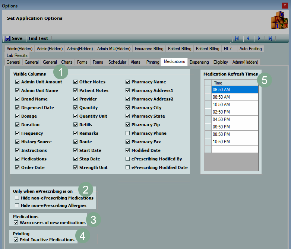Select the 06:50 AM refresh time row

point(235,90)
